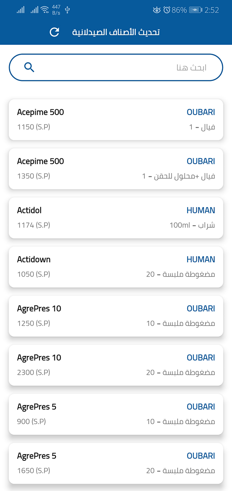This screenshot has height=491, width=232.
Task: Tap the refresh icon in the header
Action: [x=55, y=32]
